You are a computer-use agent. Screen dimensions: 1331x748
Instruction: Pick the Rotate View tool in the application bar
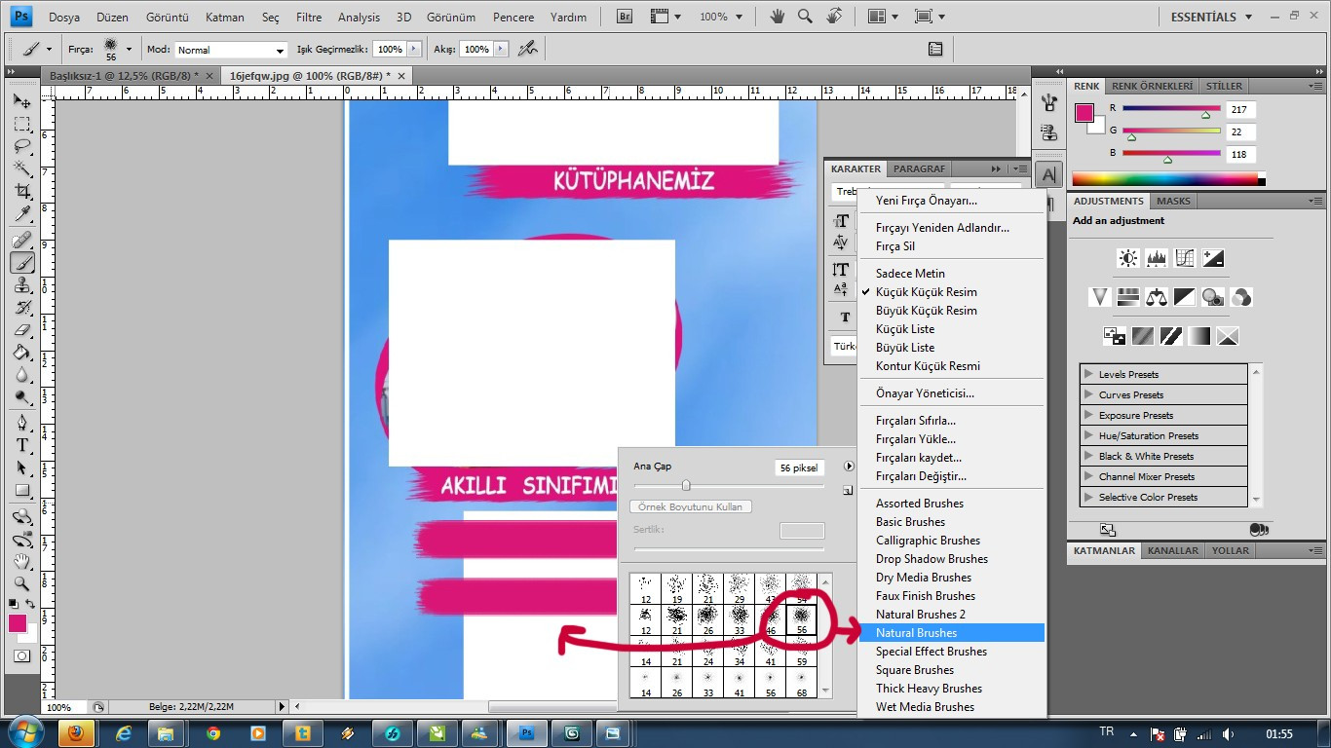click(834, 17)
